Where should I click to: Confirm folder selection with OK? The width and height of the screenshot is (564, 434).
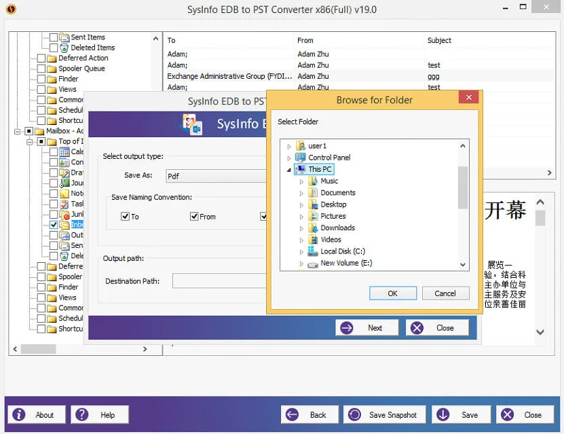[x=393, y=293]
